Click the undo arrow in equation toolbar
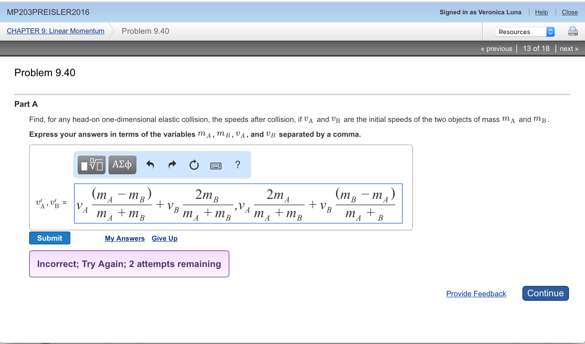The image size is (585, 344). coord(150,165)
